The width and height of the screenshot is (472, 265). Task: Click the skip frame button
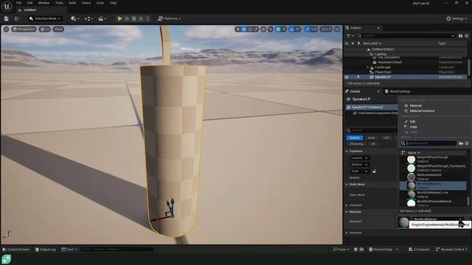pos(127,18)
